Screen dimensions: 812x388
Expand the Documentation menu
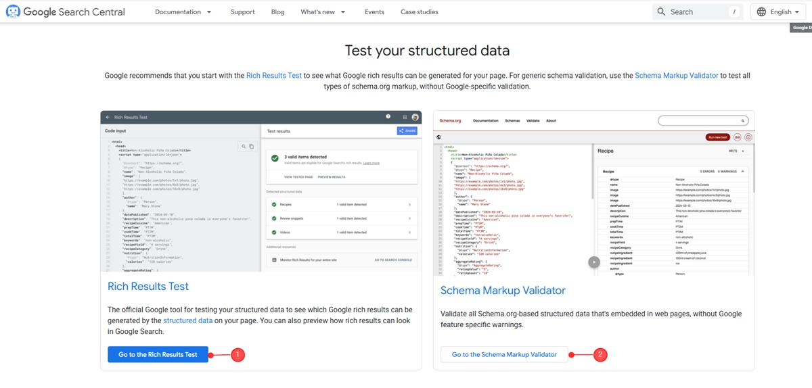[183, 11]
